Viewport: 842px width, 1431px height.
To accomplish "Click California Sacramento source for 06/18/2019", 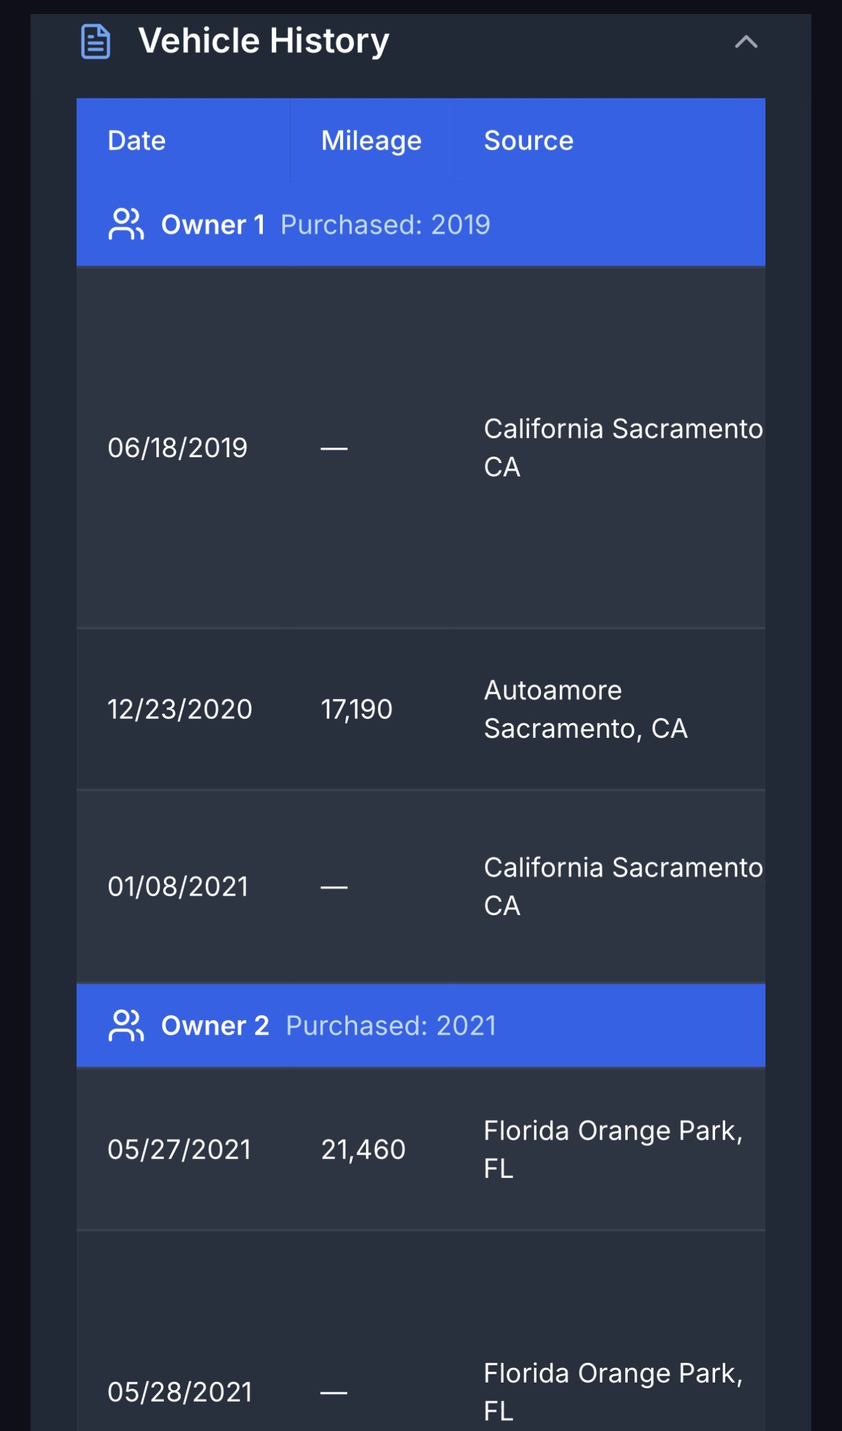I will 623,448.
